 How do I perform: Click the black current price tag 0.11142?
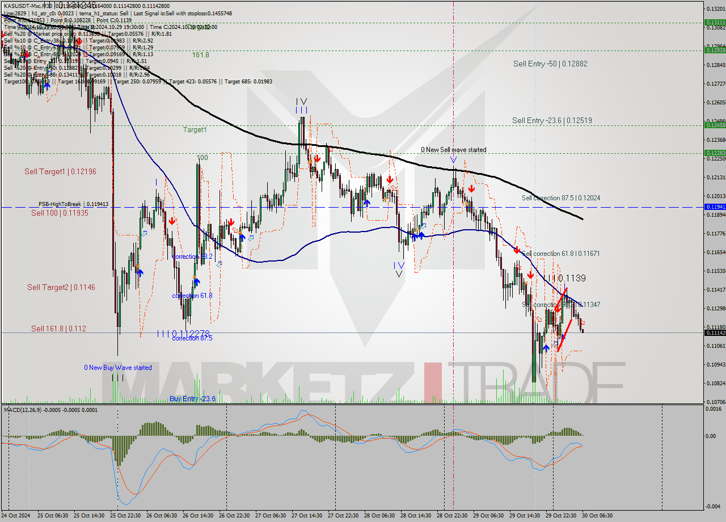pyautogui.click(x=715, y=332)
